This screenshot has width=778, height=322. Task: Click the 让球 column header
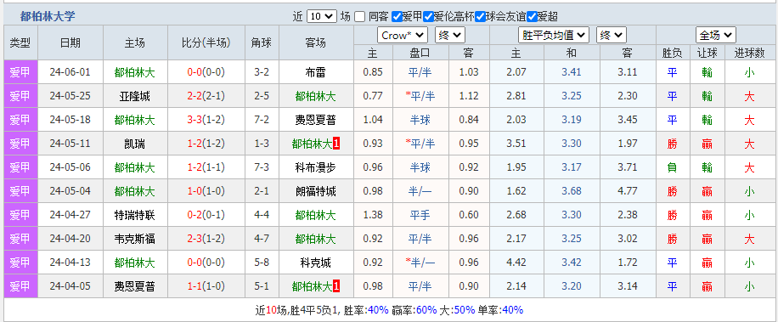click(707, 53)
